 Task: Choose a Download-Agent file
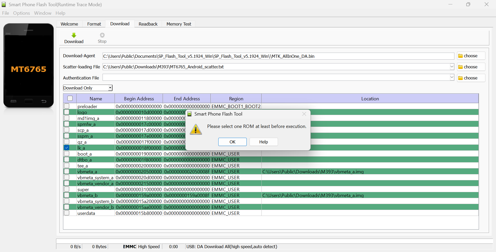[471, 56]
